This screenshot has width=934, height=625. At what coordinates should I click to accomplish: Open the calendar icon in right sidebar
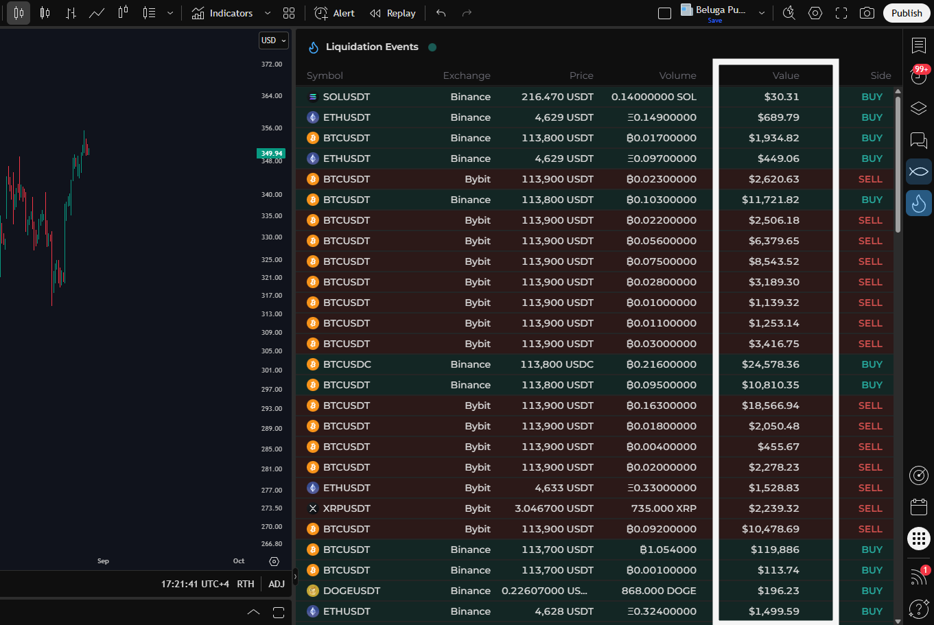(x=918, y=507)
